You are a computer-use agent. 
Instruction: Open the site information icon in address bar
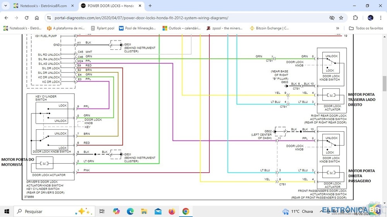pos(49,18)
